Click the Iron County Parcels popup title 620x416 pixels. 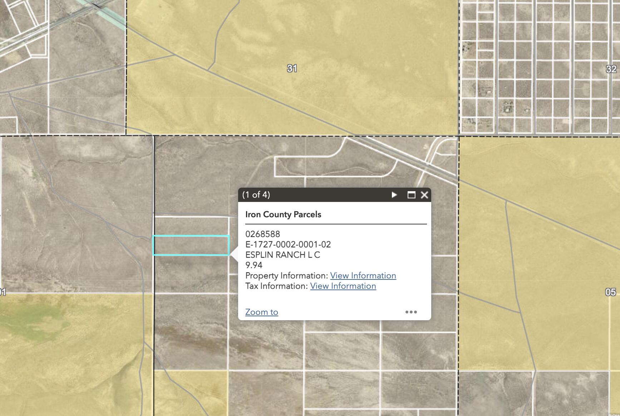[283, 214]
